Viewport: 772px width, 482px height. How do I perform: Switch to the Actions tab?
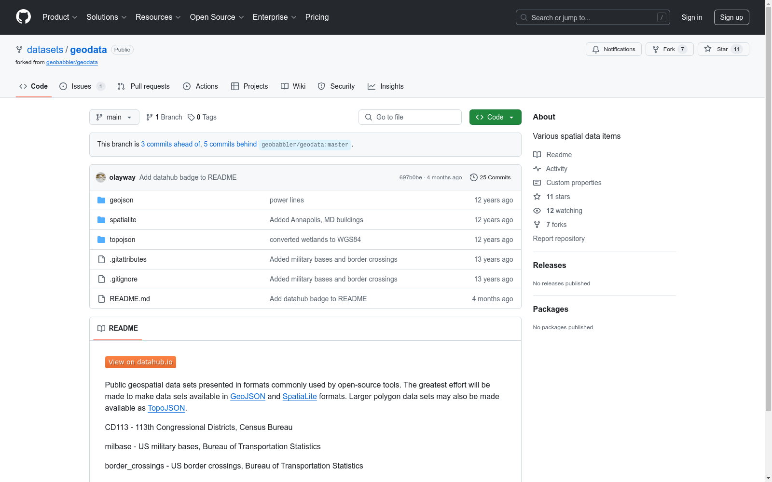click(x=201, y=86)
